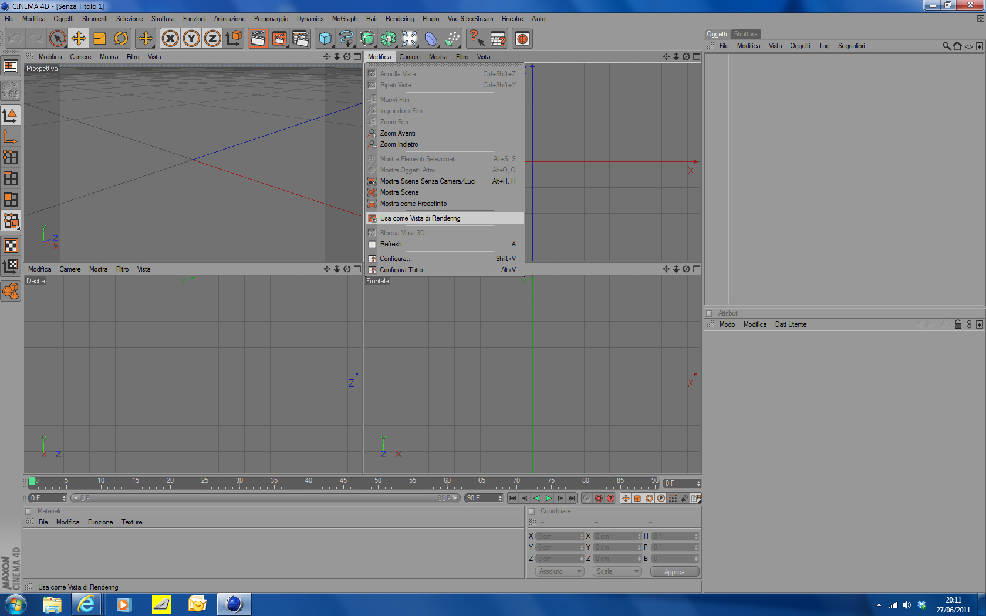986x616 pixels.
Task: Render the active view clapperboard
Action: pyautogui.click(x=258, y=39)
